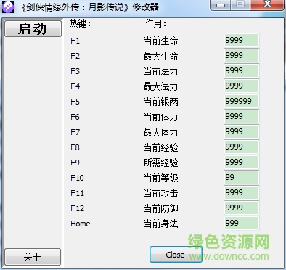The width and height of the screenshot is (286, 270).
Task: Click the F10 hotkey label
Action: coord(77,178)
